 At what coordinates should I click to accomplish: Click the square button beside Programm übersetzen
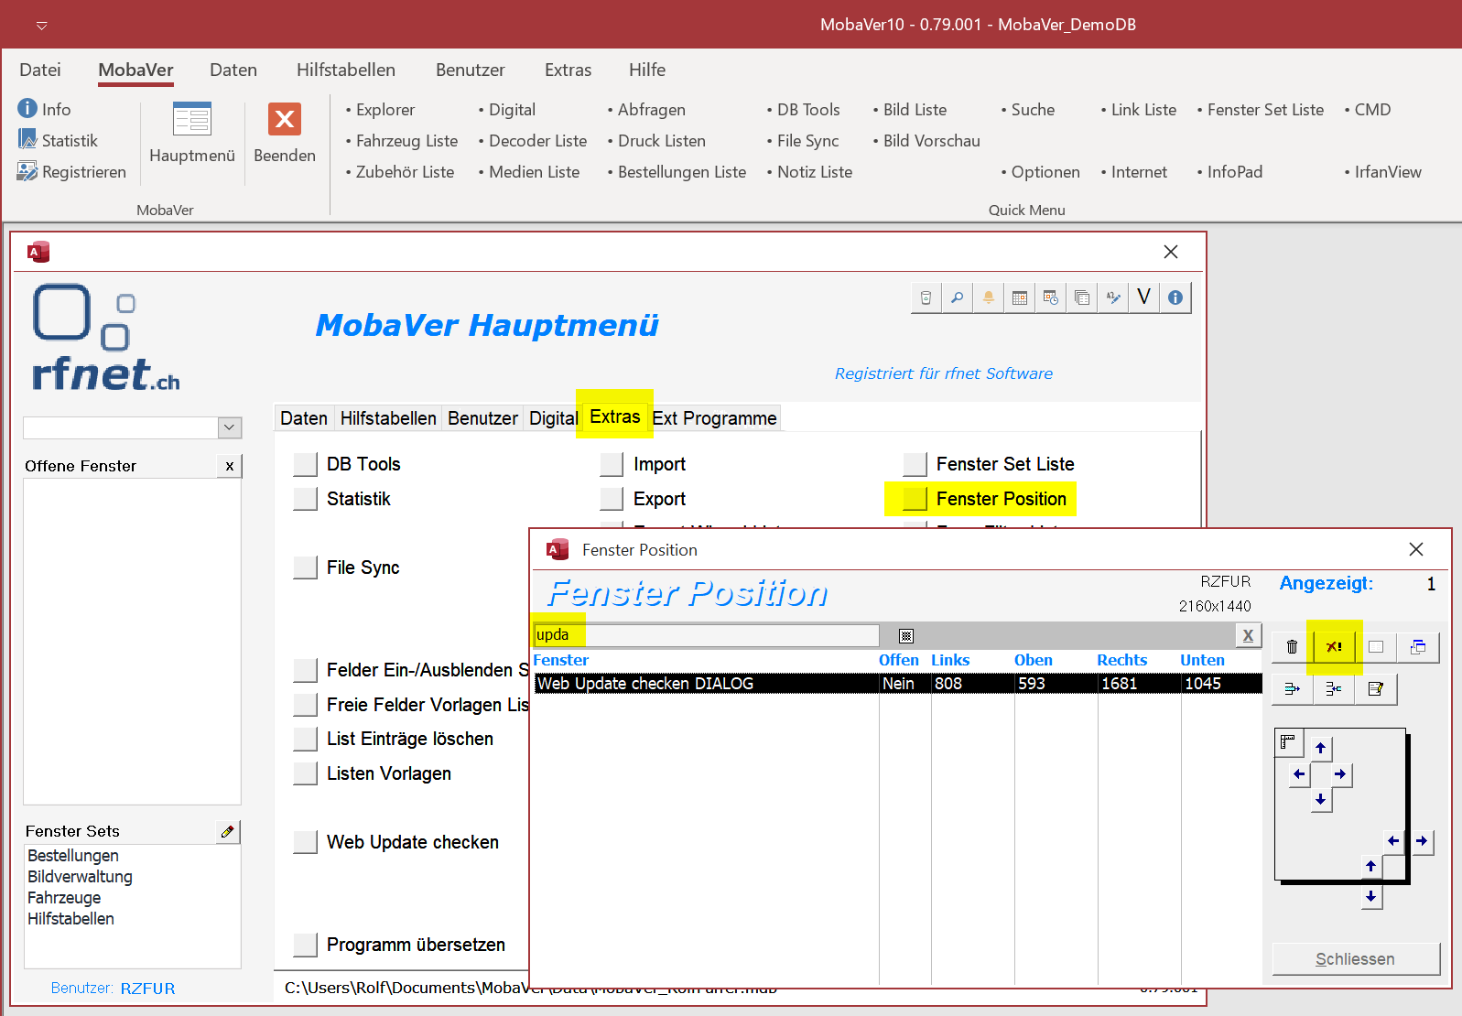(x=306, y=945)
